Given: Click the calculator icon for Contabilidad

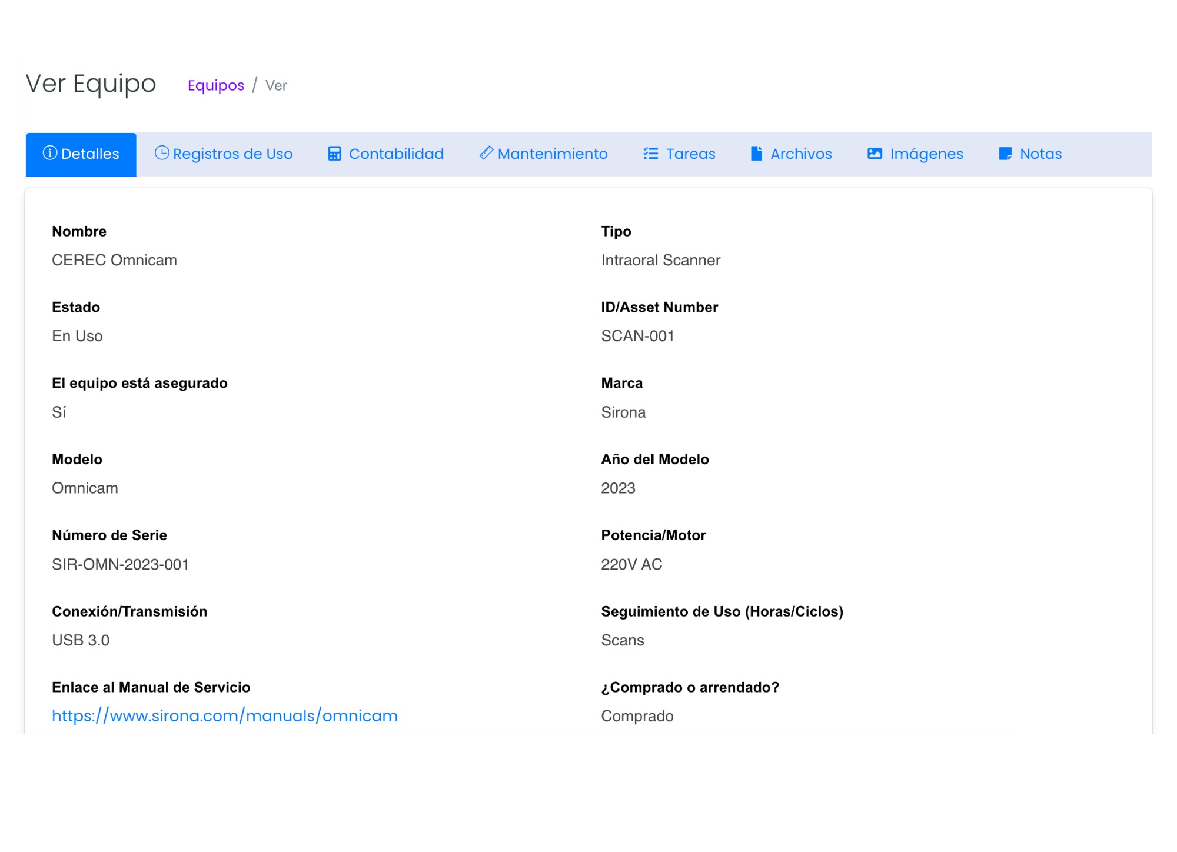Looking at the screenshot, I should pyautogui.click(x=334, y=154).
